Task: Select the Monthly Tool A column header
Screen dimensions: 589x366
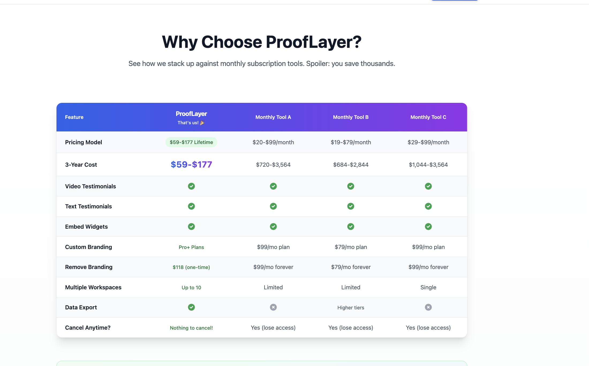Action: click(x=273, y=117)
